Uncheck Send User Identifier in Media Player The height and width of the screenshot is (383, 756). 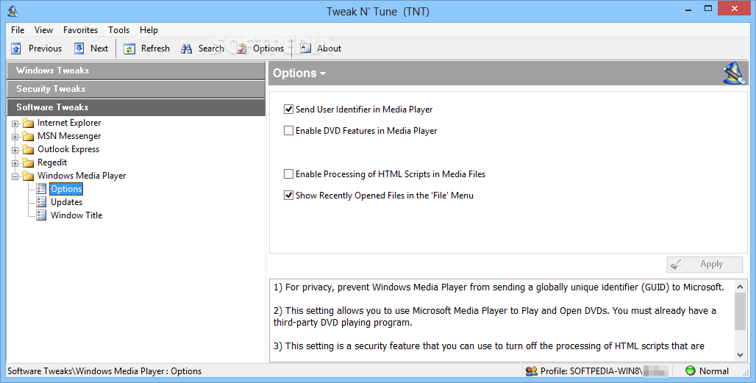(288, 110)
